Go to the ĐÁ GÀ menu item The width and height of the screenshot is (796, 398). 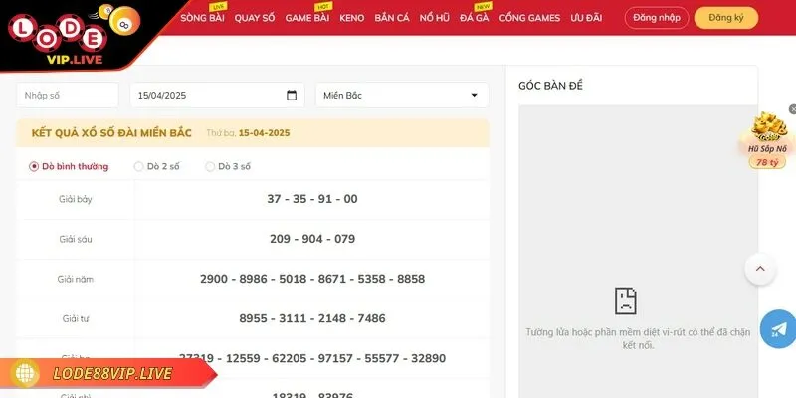(473, 18)
